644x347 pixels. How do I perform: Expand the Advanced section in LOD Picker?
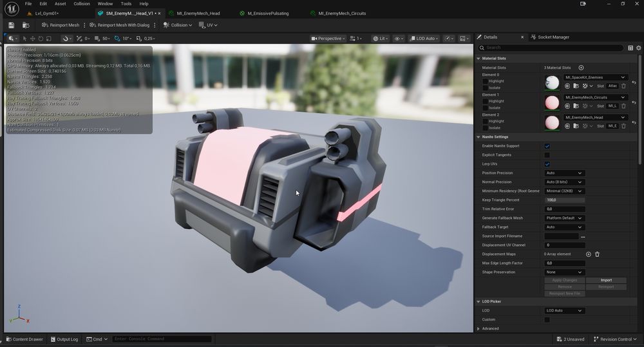pos(478,328)
